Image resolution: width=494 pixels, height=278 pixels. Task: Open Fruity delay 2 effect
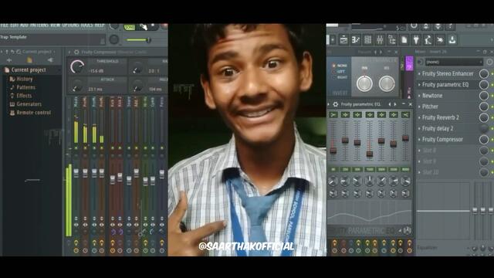(x=438, y=129)
